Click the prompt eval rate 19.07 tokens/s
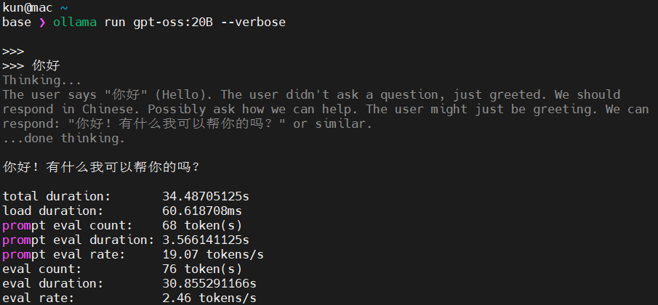Screen dimensions: 658x305 click(x=213, y=254)
